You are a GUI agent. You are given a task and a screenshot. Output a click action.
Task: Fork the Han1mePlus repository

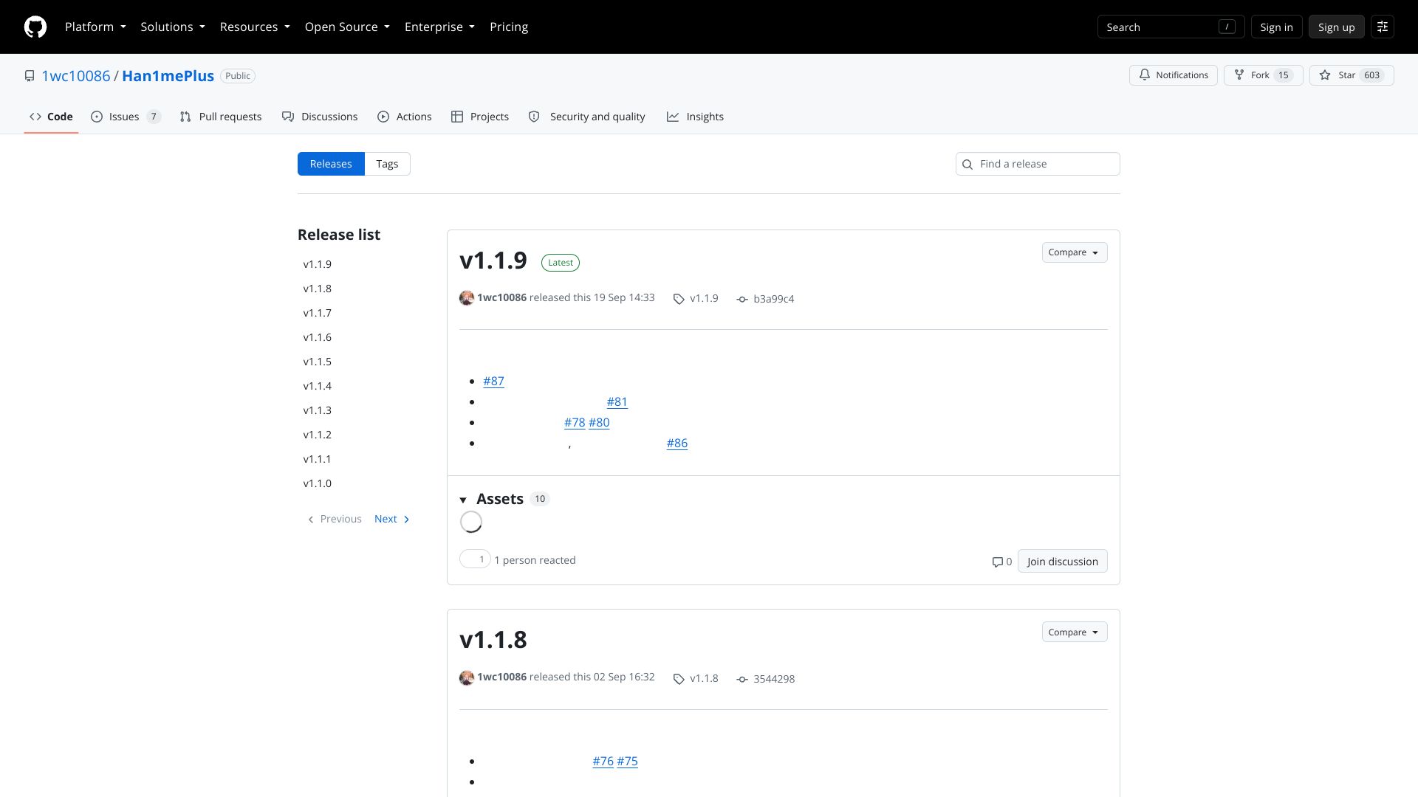(1264, 75)
